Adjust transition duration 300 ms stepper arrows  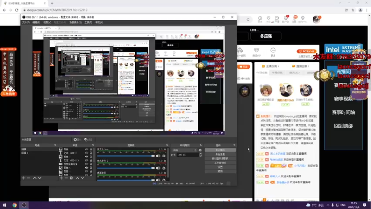[x=201, y=155]
